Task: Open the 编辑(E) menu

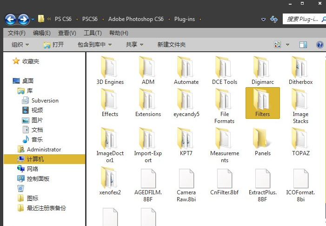Action: point(41,33)
